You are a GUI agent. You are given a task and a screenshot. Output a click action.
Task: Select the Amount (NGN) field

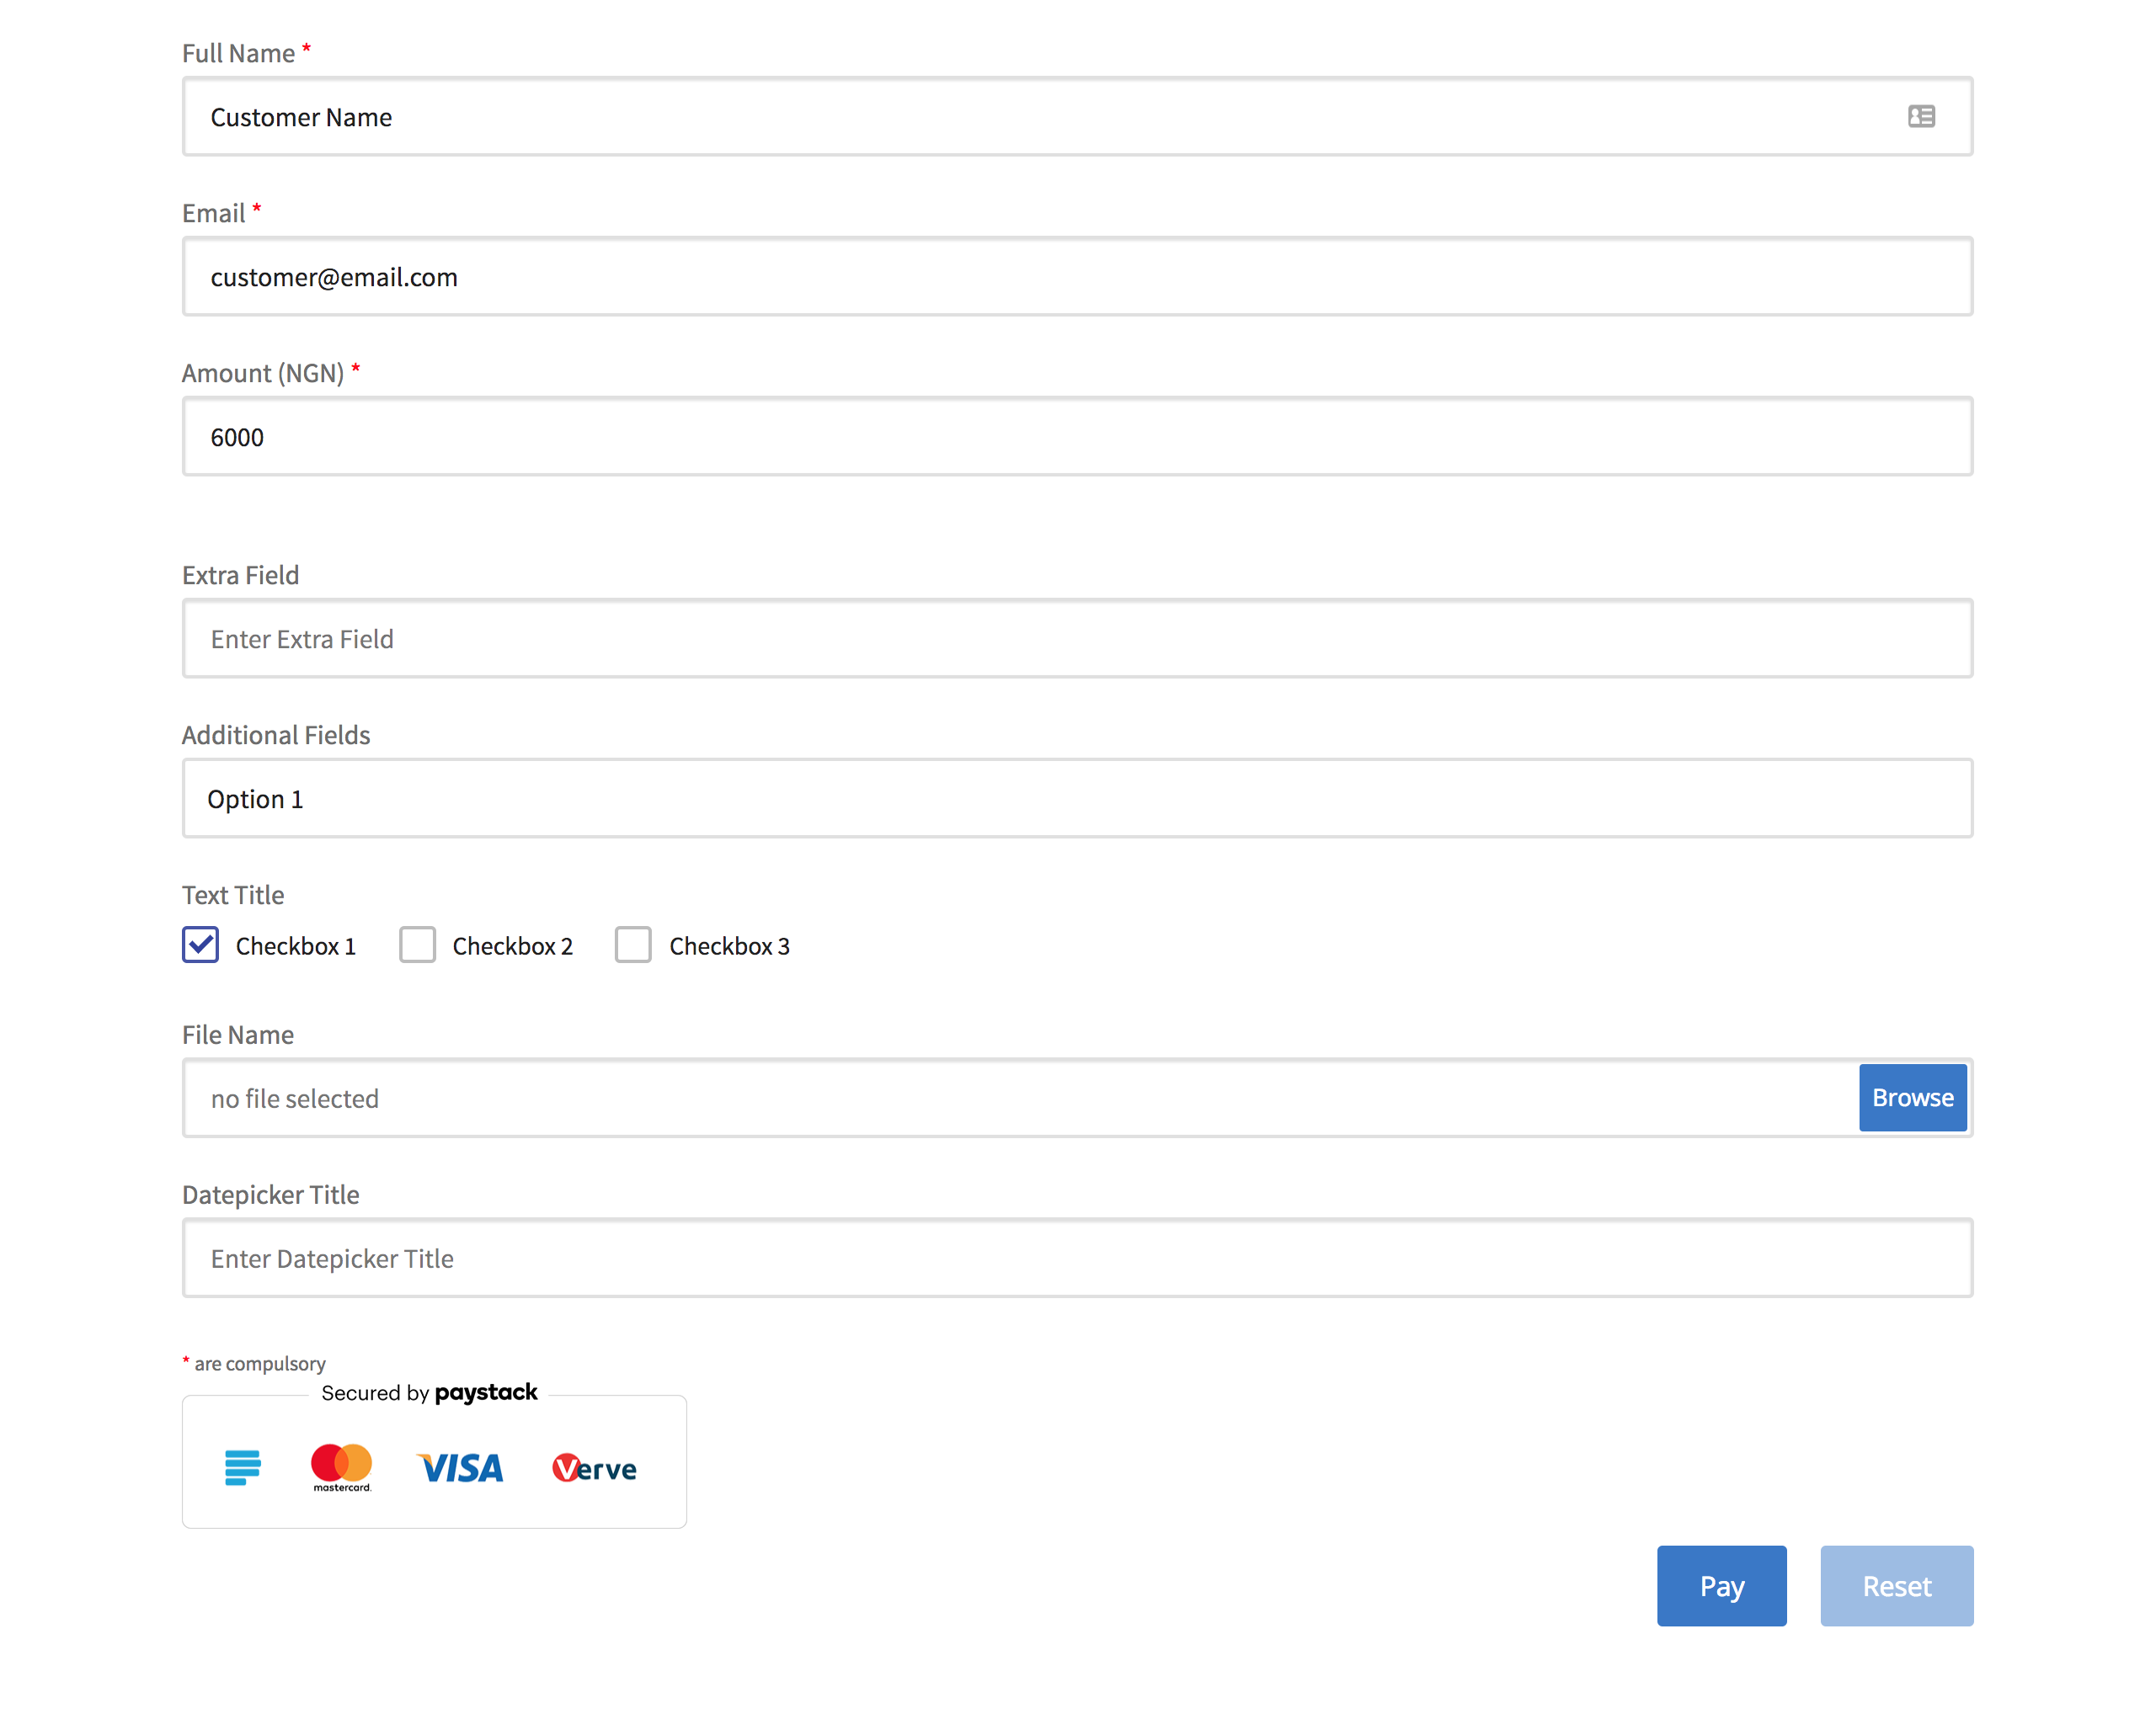[x=1076, y=437]
